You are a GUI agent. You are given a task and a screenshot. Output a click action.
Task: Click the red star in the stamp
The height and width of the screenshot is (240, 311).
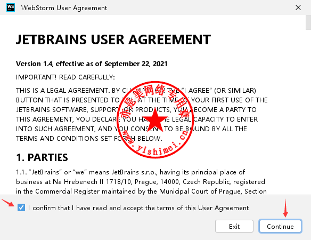155,120
